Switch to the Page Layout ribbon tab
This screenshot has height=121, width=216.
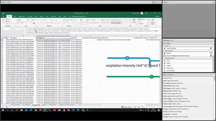point(22,16)
